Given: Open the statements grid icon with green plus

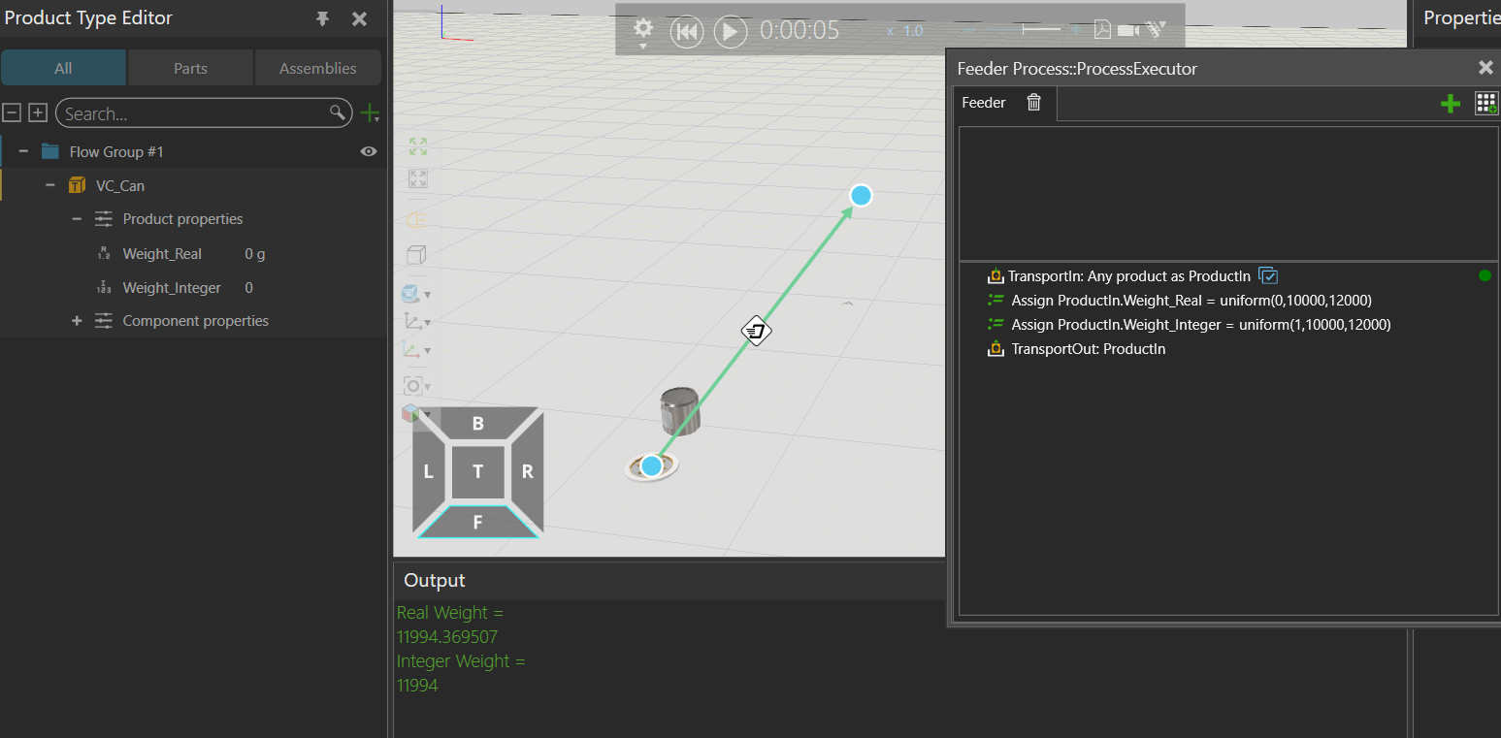Looking at the screenshot, I should pyautogui.click(x=1485, y=104).
